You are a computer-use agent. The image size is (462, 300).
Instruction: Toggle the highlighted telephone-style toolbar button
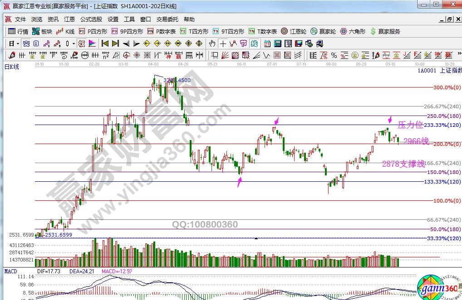click(x=254, y=44)
